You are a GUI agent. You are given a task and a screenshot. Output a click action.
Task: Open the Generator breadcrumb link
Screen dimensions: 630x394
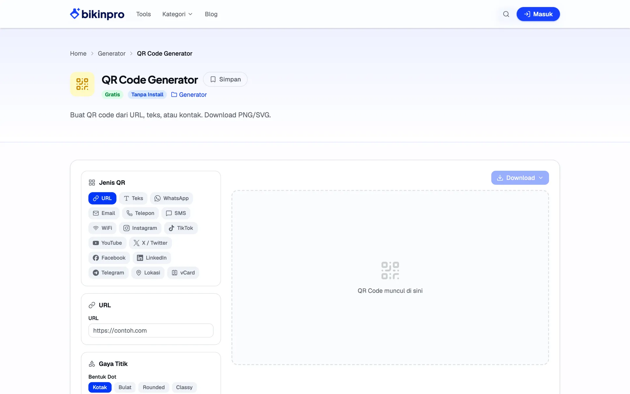(x=112, y=54)
